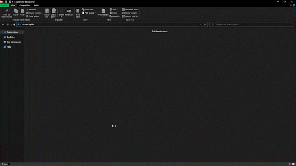
Task: Collapse the ribbon with the chevron
Action: (290, 6)
